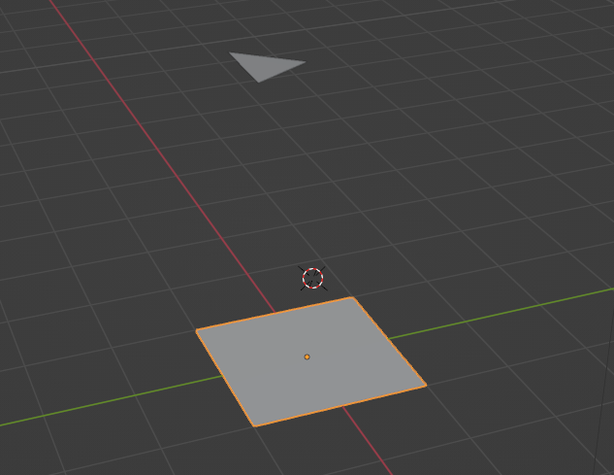
Task: Select the orange-outlined plane object
Action: [311, 361]
